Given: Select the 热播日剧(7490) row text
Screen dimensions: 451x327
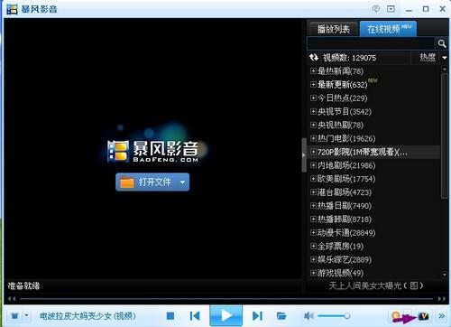Looking at the screenshot, I should pos(345,206).
